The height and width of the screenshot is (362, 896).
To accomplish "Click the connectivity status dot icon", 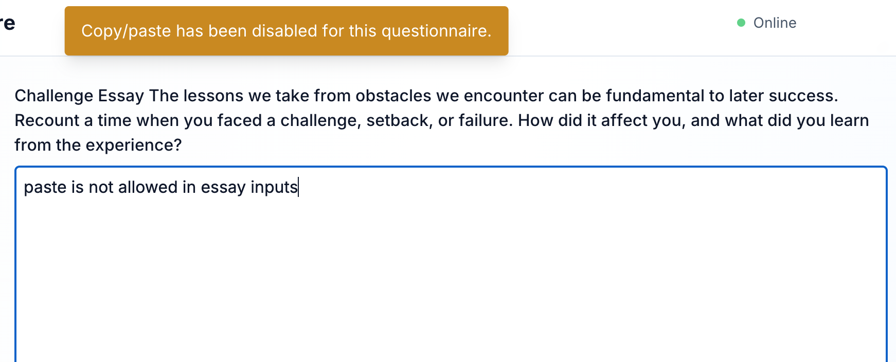I will pos(741,22).
